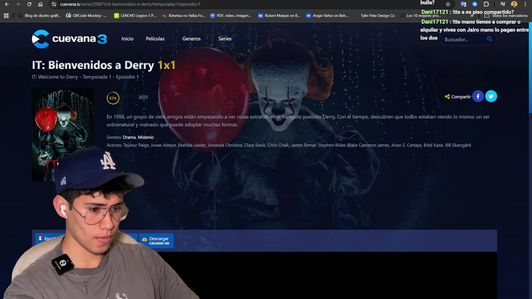Open the Drama genre link
This screenshot has width=532, height=299.
point(129,137)
